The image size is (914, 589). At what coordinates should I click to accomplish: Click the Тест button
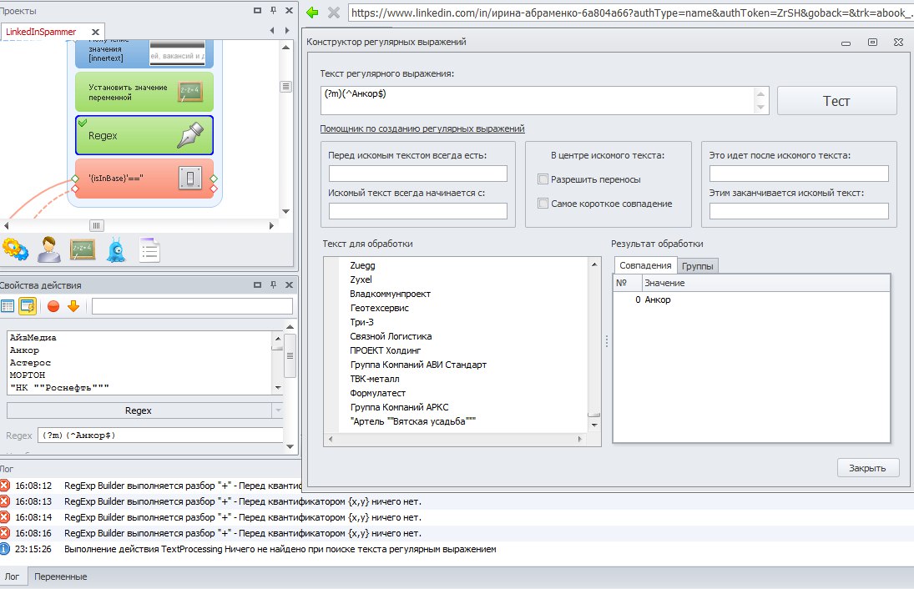click(x=836, y=101)
